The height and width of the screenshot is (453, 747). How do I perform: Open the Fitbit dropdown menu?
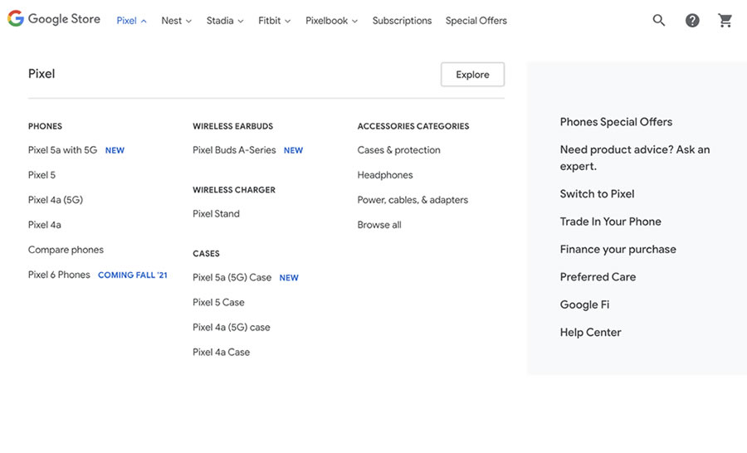(274, 21)
